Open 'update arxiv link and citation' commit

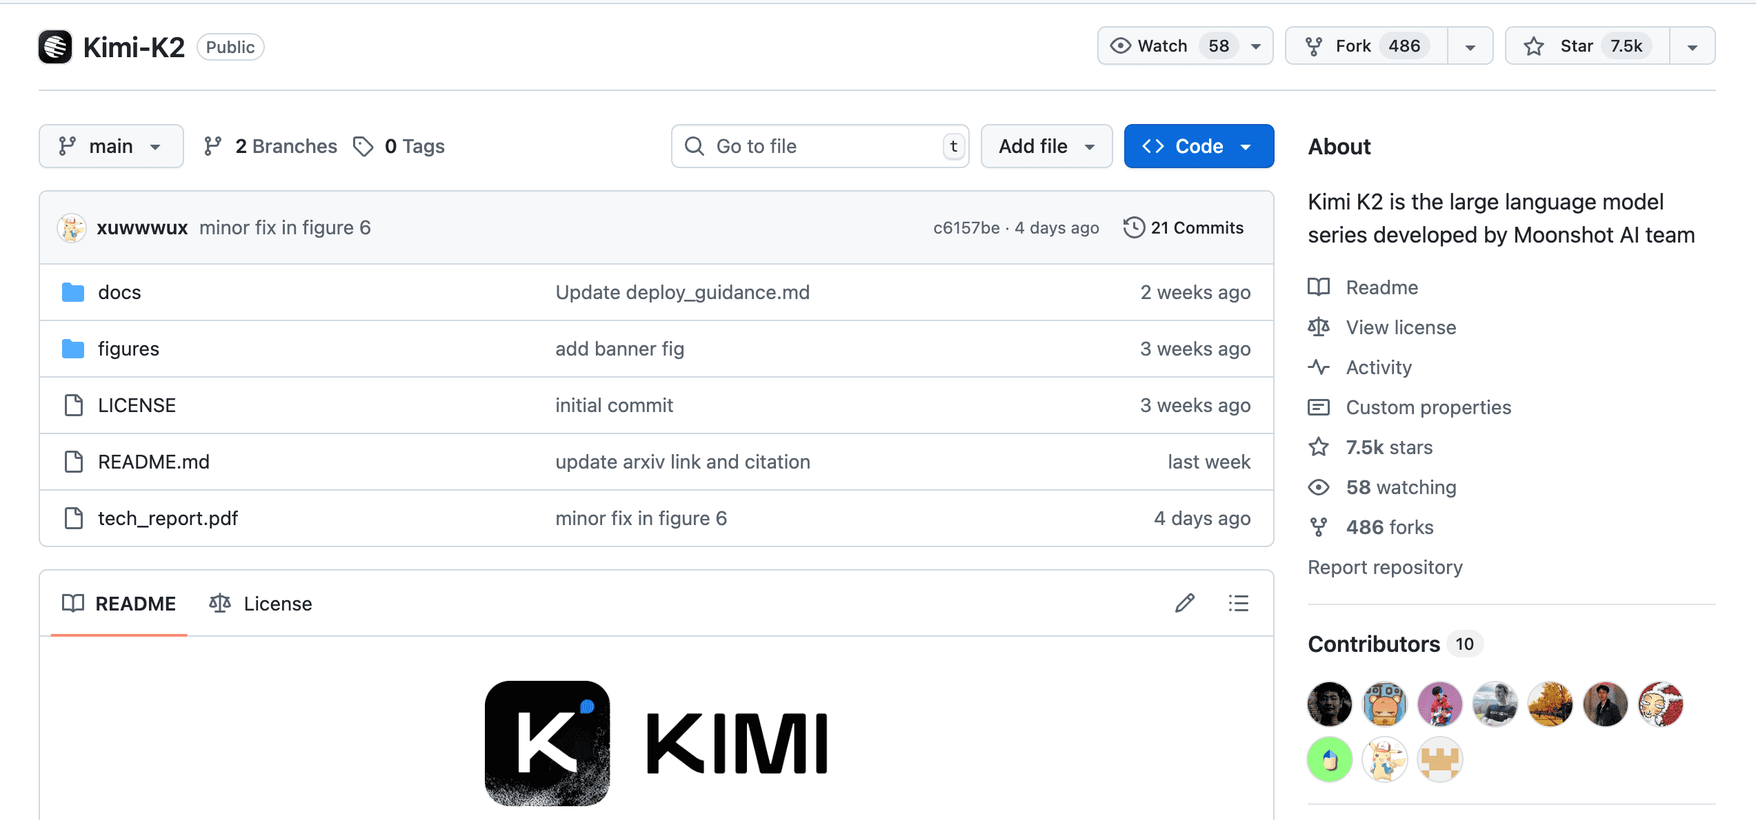tap(683, 462)
